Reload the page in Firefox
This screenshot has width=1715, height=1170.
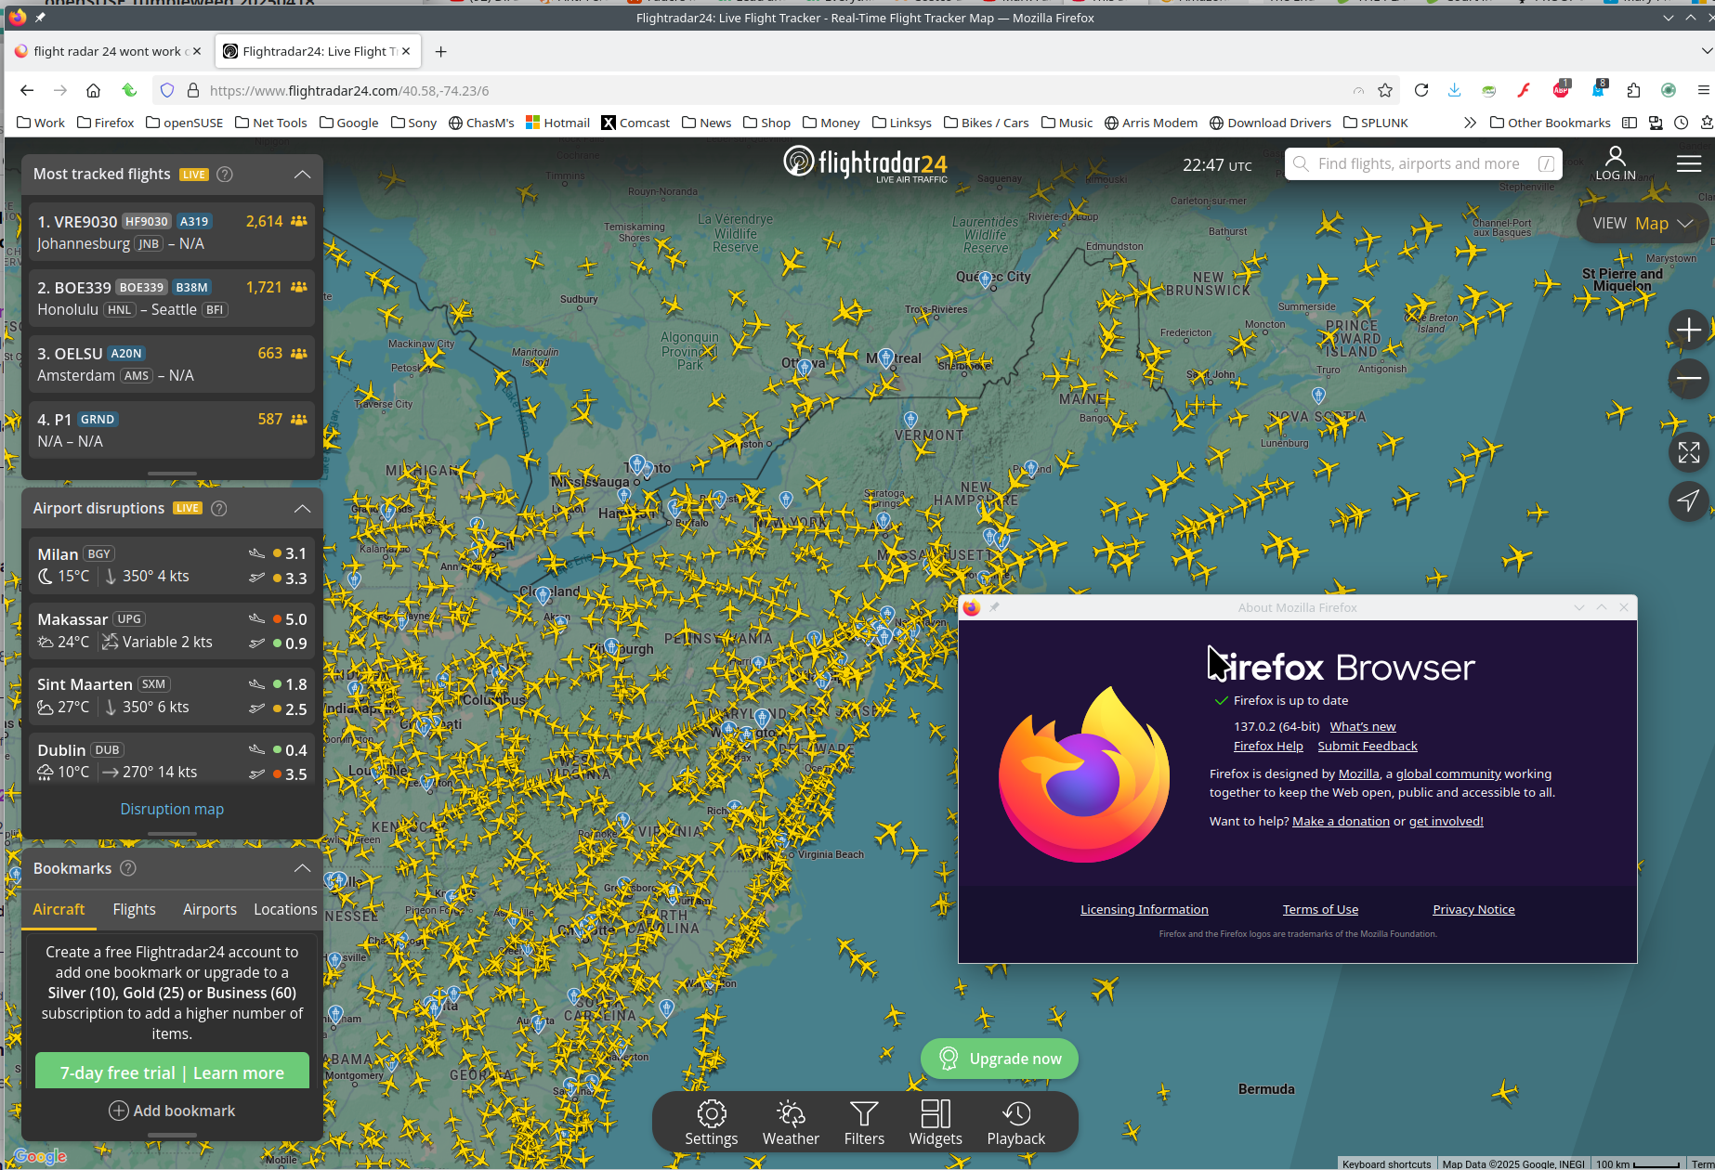pyautogui.click(x=1420, y=90)
